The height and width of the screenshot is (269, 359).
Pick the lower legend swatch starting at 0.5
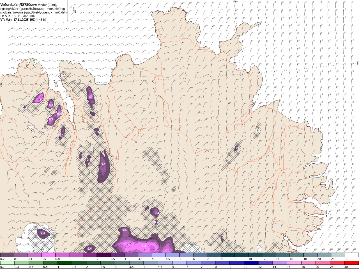point(36,263)
